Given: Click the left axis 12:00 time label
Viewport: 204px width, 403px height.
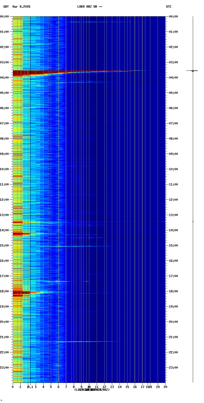Looking at the screenshot, I should pyautogui.click(x=5, y=200).
